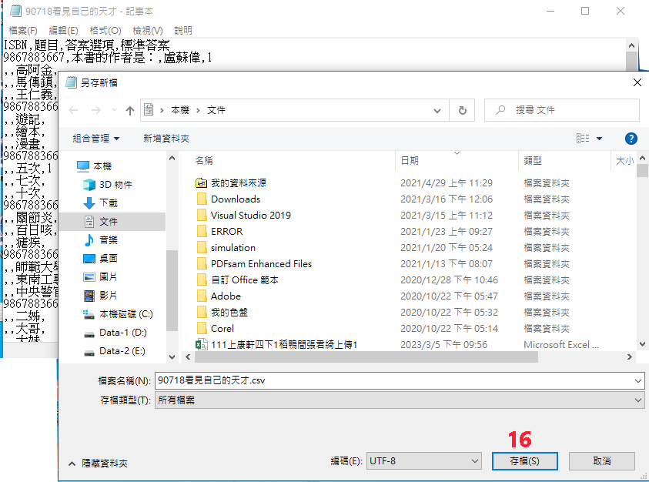Click the search 文件 field
This screenshot has height=482, width=649.
pyautogui.click(x=562, y=110)
